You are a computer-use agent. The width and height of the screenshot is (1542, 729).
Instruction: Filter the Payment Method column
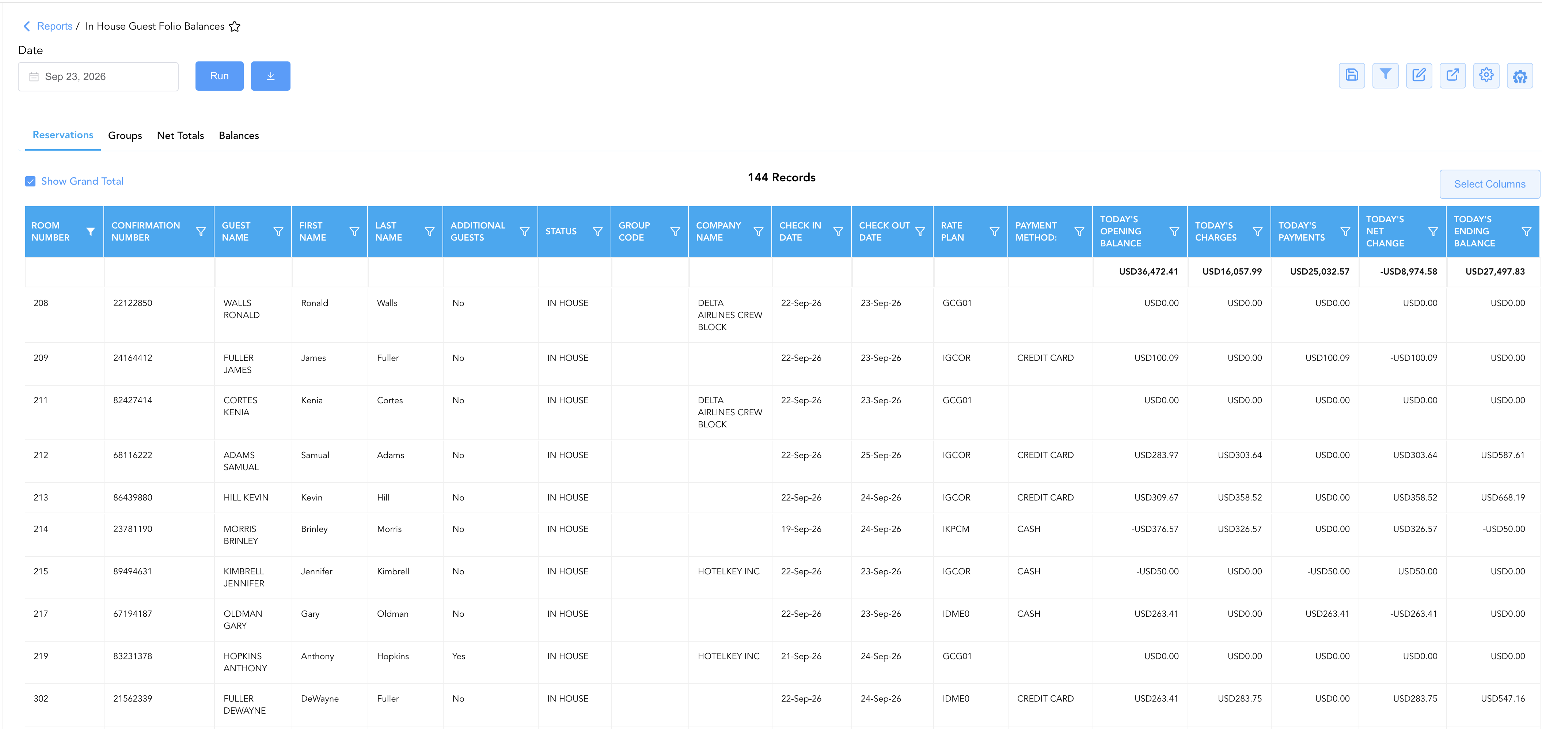click(1079, 232)
